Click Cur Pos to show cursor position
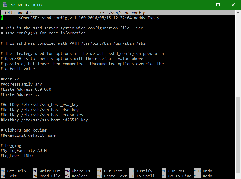241x179 pixels. tap(176, 171)
